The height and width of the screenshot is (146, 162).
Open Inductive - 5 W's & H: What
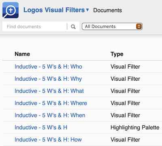[x=49, y=91]
